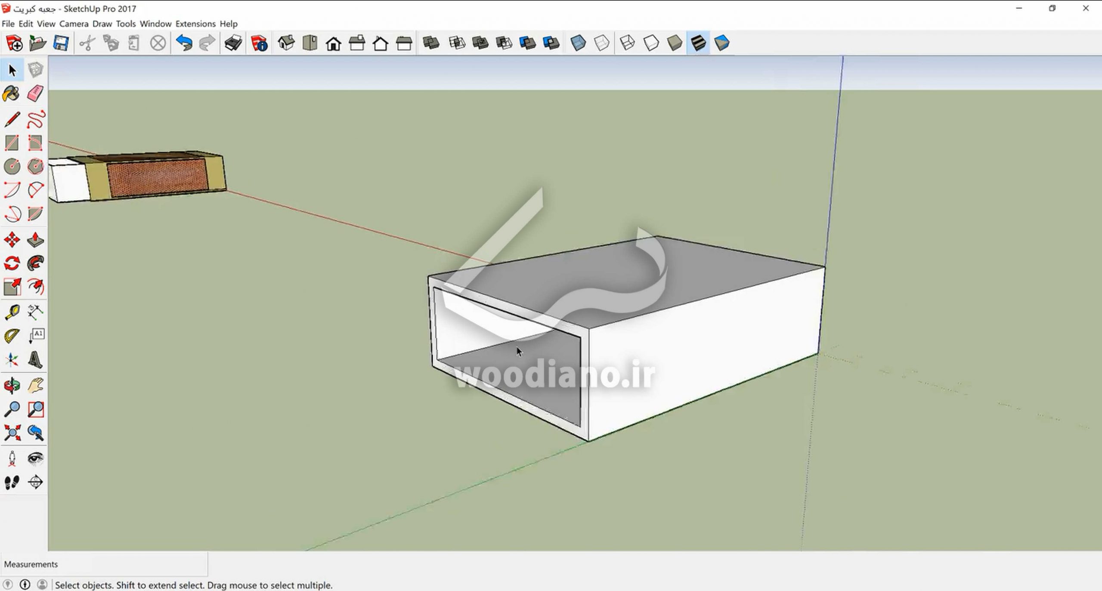Screen dimensions: 1102x591
Task: Click the sign-in status icon
Action: [42, 585]
